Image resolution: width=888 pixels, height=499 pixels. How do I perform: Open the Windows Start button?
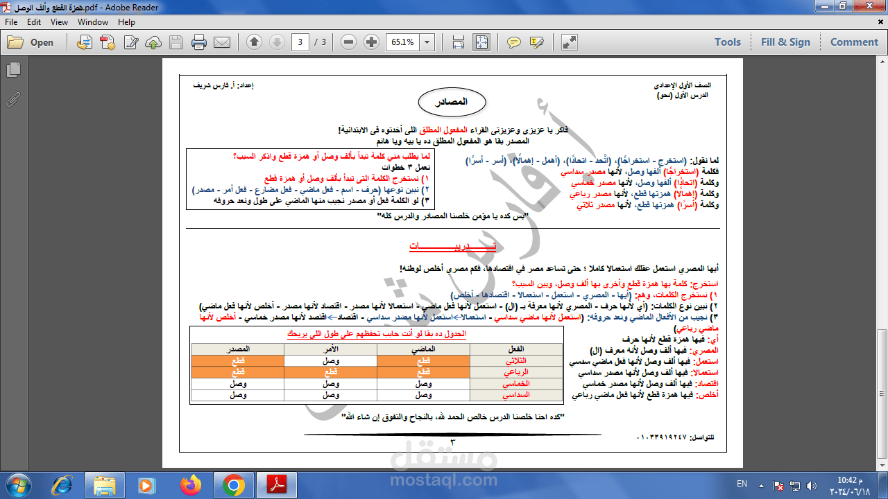pyautogui.click(x=17, y=484)
